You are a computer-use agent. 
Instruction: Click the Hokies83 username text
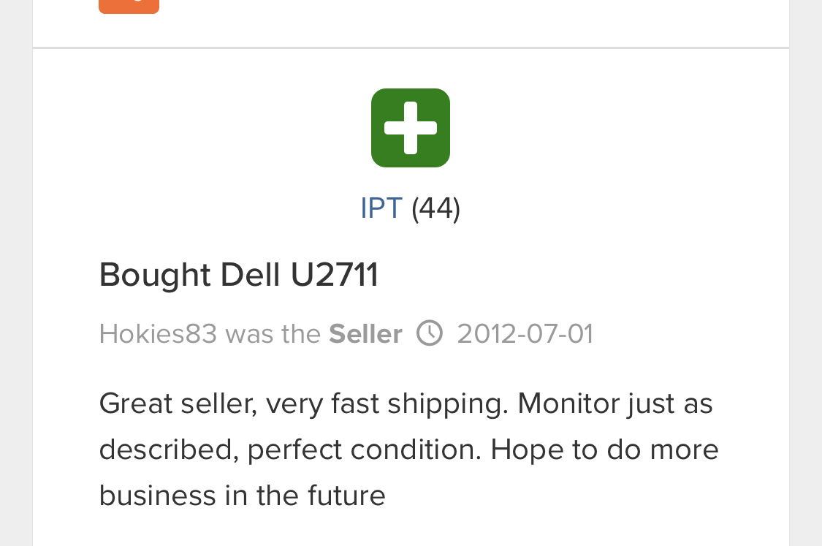(x=158, y=334)
